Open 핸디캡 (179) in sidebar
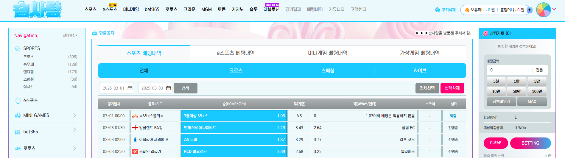The image size is (565, 158). click(x=50, y=72)
